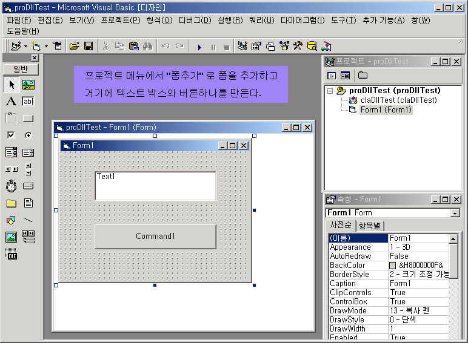Switch to 사전순 properties tab
The width and height of the screenshot is (468, 343).
(x=341, y=225)
